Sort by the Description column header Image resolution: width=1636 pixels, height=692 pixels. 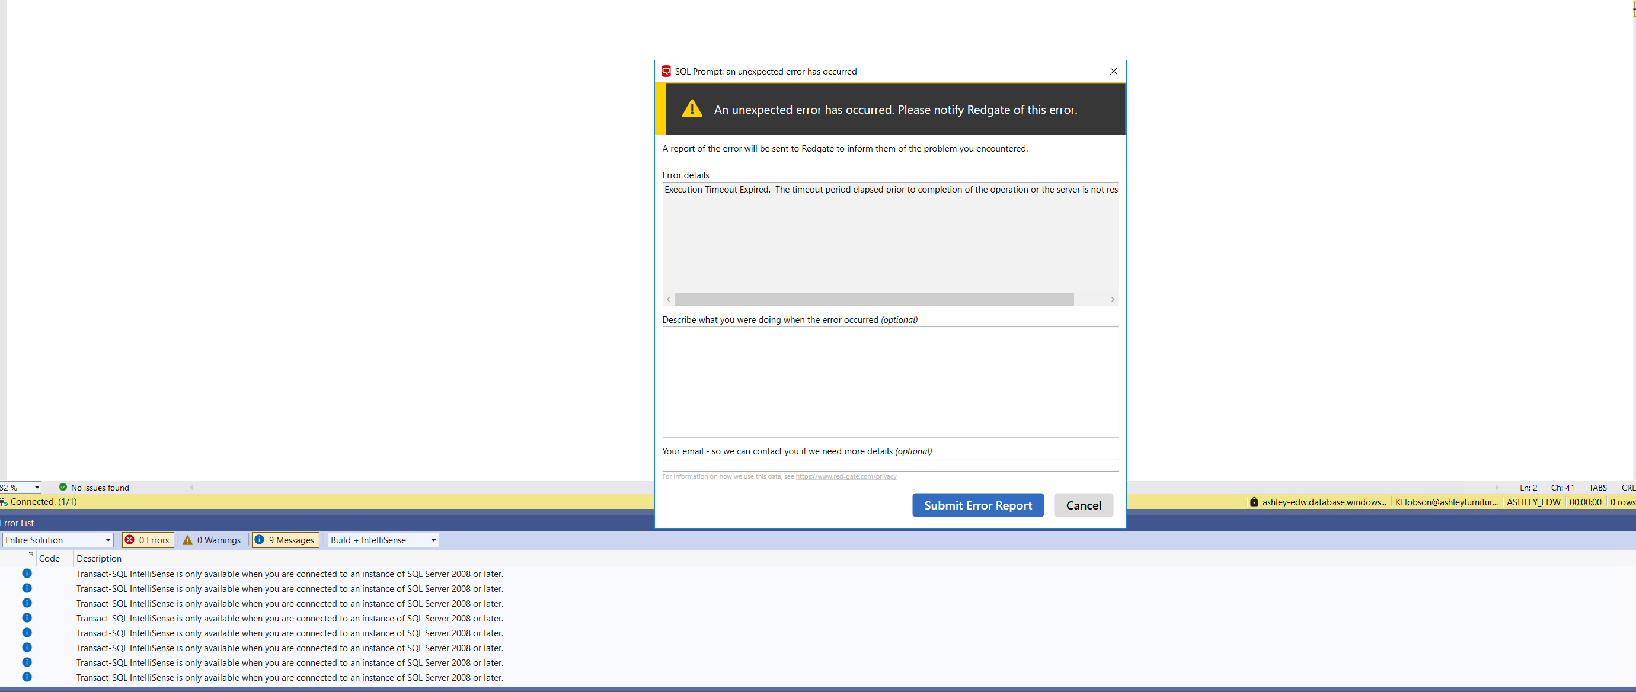[x=99, y=558]
